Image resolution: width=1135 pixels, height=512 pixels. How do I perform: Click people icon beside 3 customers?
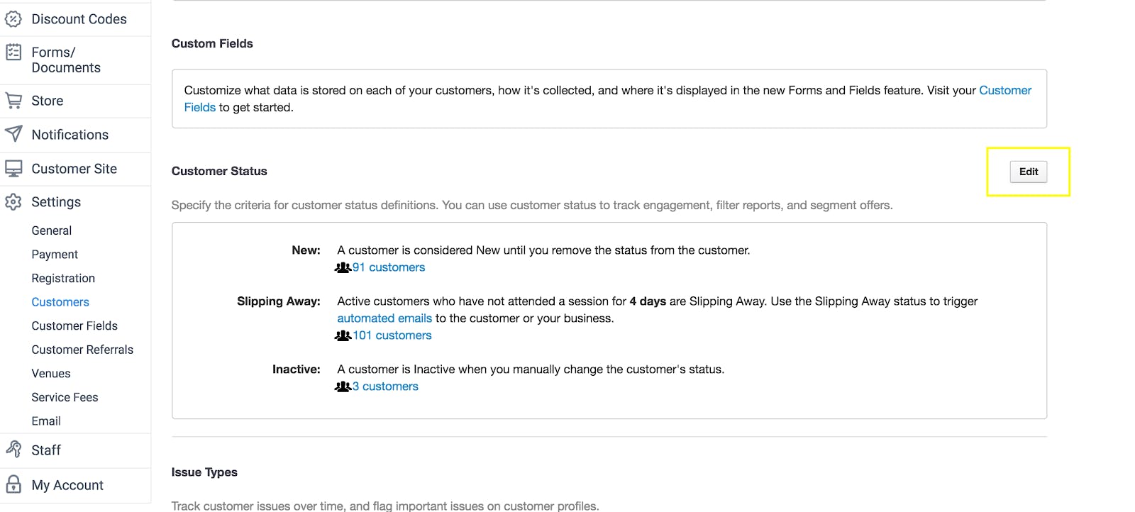[x=343, y=386]
